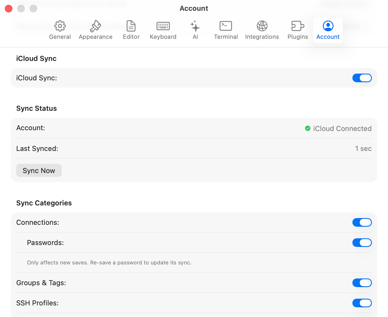
Task: Switch off Groups & Tags syncing
Action: coord(362,283)
